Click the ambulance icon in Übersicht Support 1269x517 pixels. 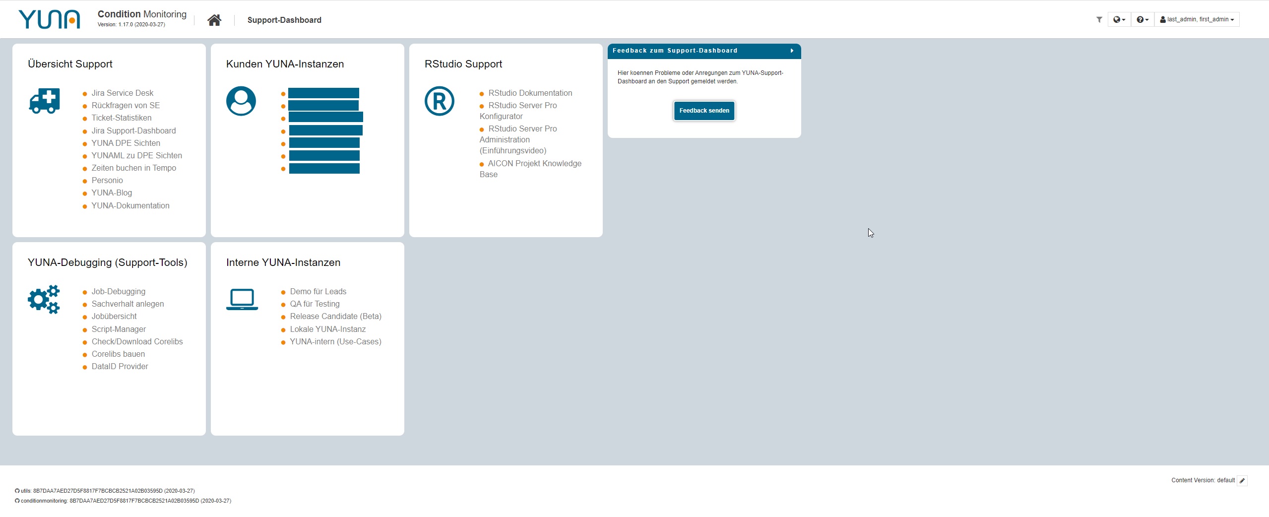pos(45,101)
